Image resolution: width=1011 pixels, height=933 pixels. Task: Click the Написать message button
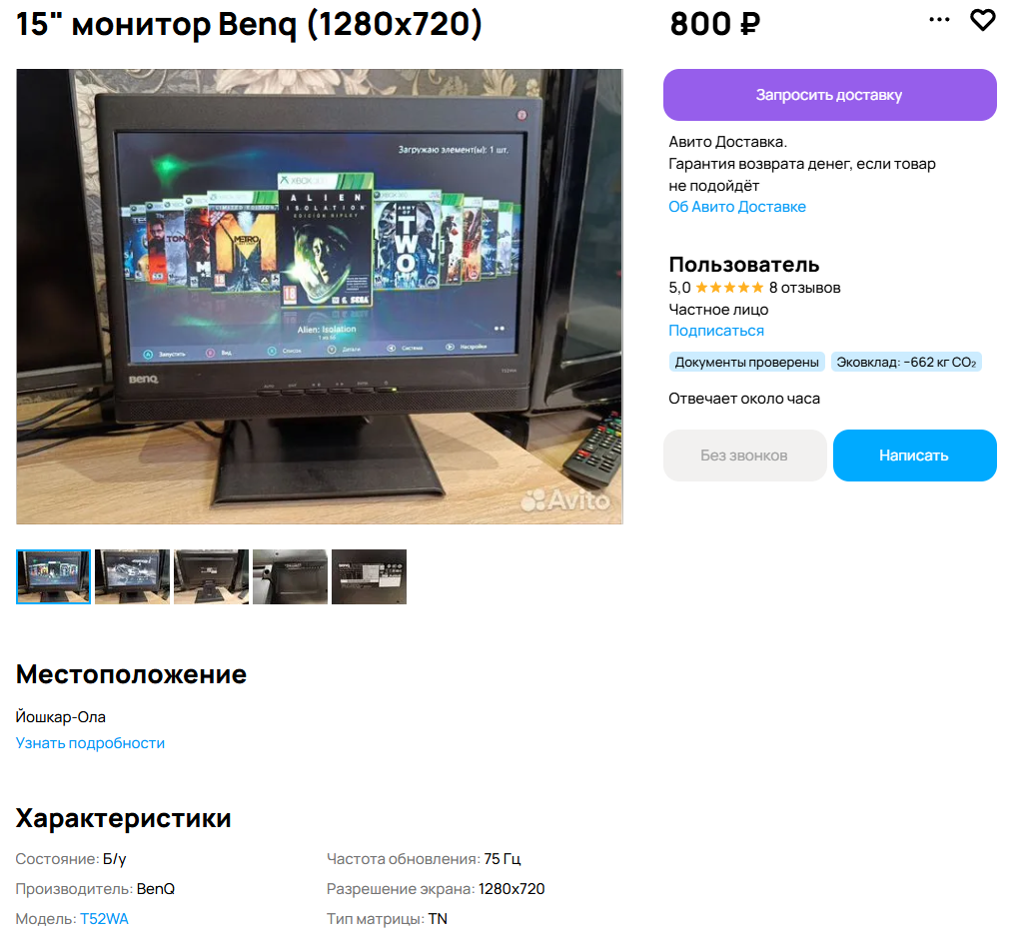pyautogui.click(x=914, y=456)
